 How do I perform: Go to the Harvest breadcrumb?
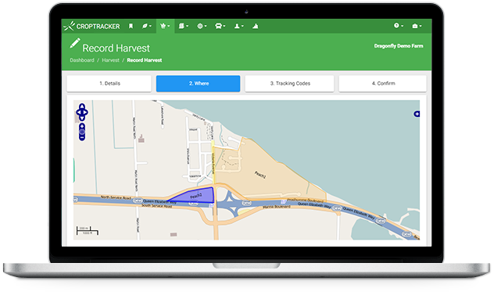pyautogui.click(x=110, y=60)
